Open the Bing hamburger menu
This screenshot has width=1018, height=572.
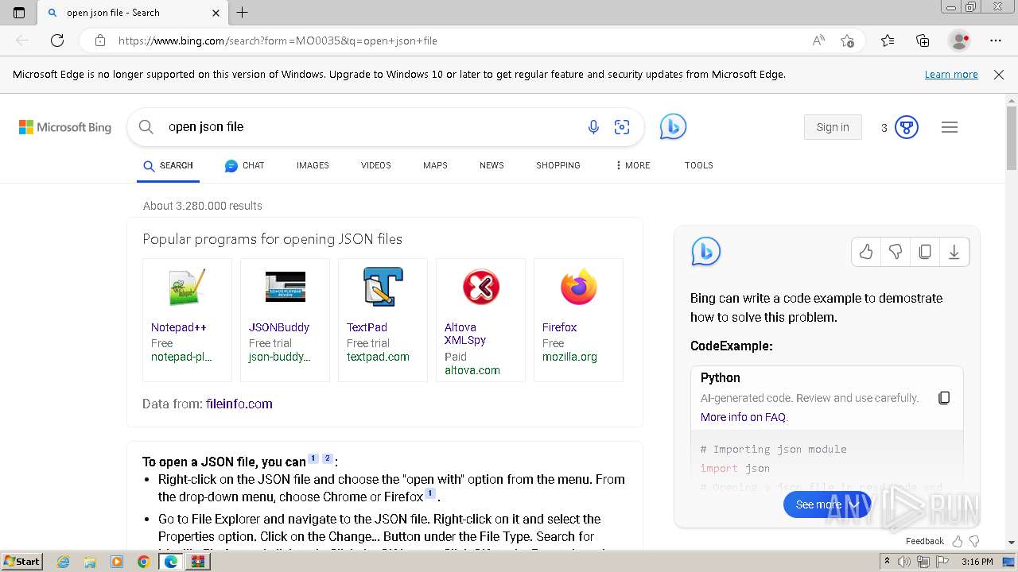pos(950,127)
